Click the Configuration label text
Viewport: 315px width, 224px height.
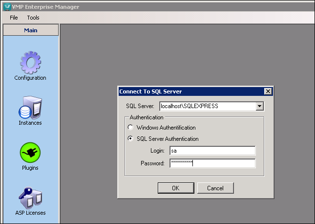click(30, 78)
